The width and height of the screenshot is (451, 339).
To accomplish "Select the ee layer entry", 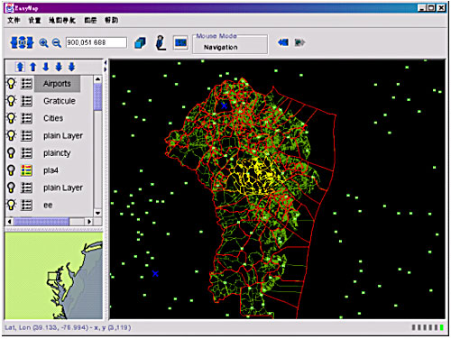I will pos(48,206).
